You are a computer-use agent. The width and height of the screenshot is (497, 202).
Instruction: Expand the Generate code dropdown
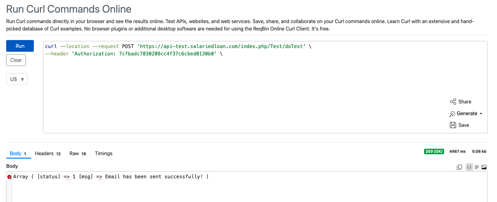point(466,114)
